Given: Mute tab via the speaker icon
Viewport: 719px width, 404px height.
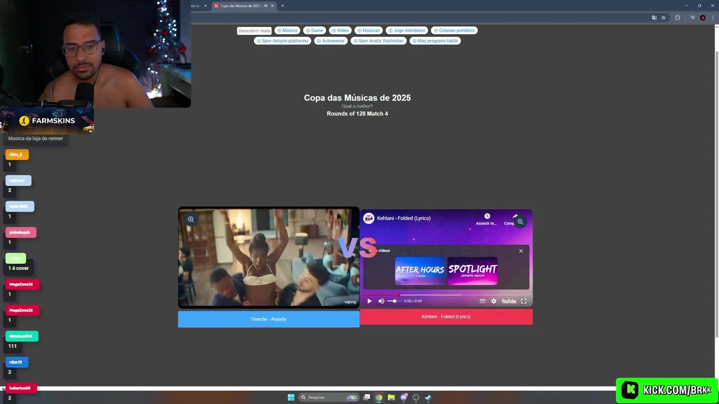Looking at the screenshot, I should (266, 6).
